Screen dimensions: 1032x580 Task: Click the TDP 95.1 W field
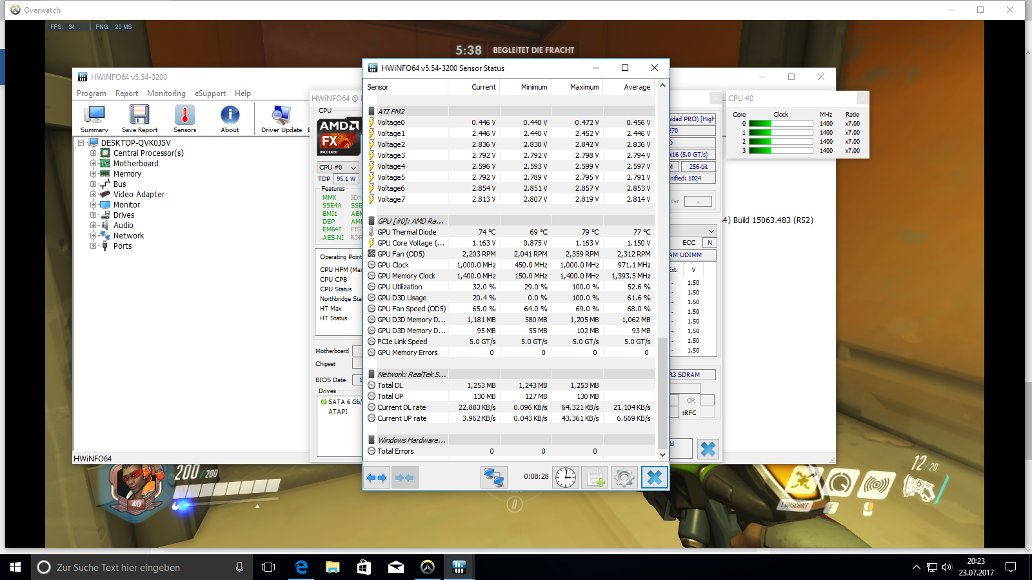point(346,179)
